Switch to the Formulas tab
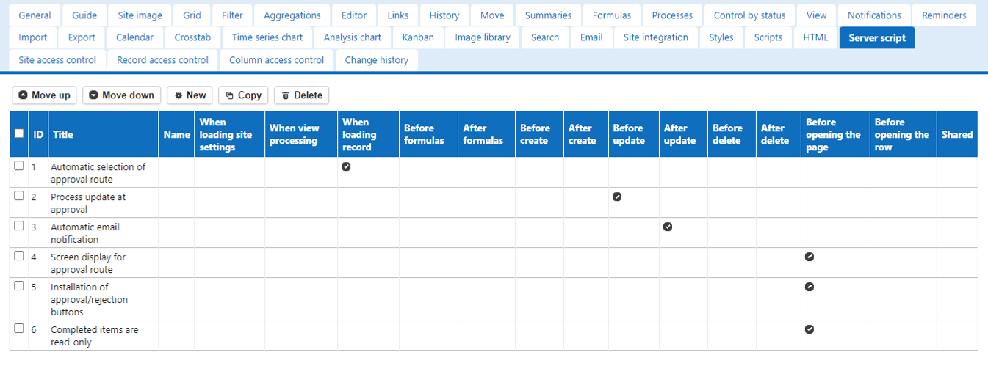The image size is (988, 374). (x=612, y=15)
